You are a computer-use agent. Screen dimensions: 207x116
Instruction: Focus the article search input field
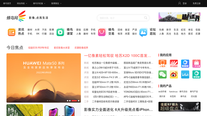coord(121,18)
